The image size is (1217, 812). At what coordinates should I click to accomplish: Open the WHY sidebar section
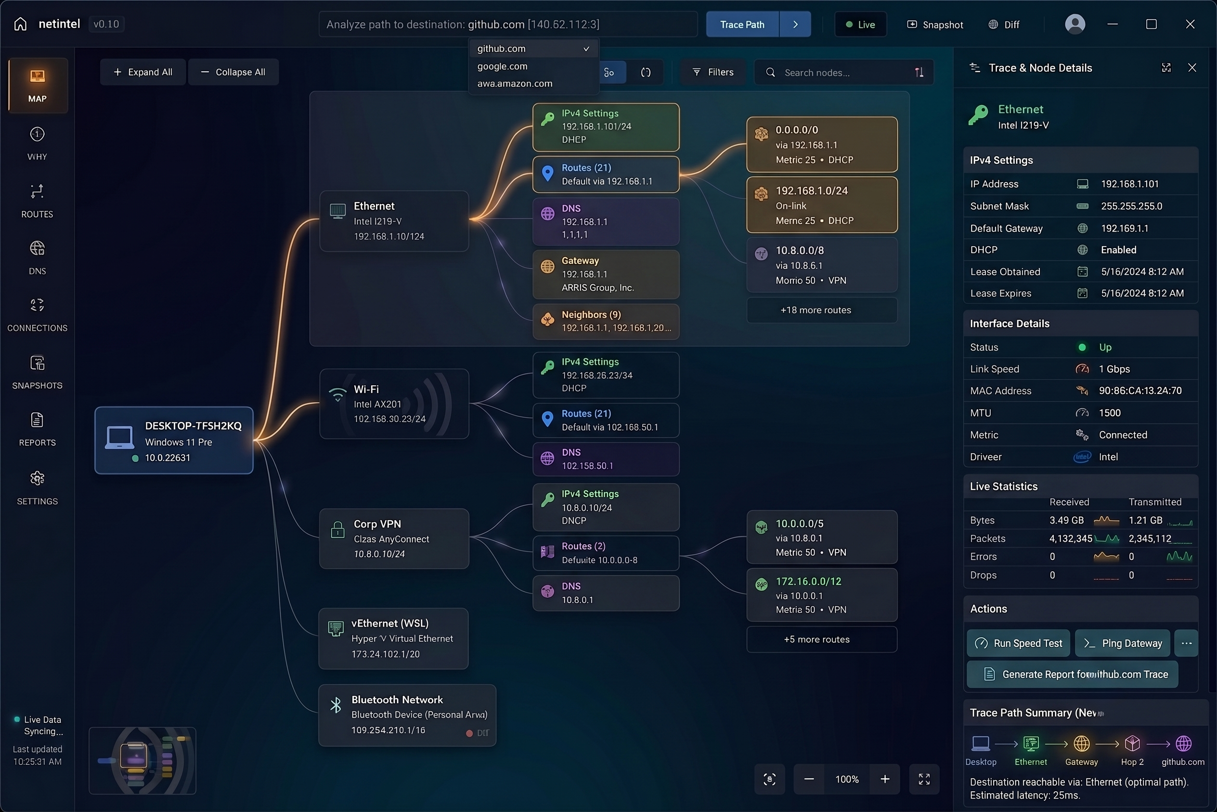(x=37, y=144)
